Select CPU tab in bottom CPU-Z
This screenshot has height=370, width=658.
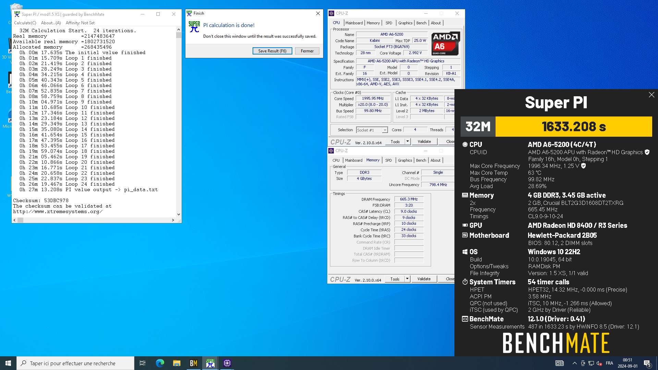coord(336,160)
